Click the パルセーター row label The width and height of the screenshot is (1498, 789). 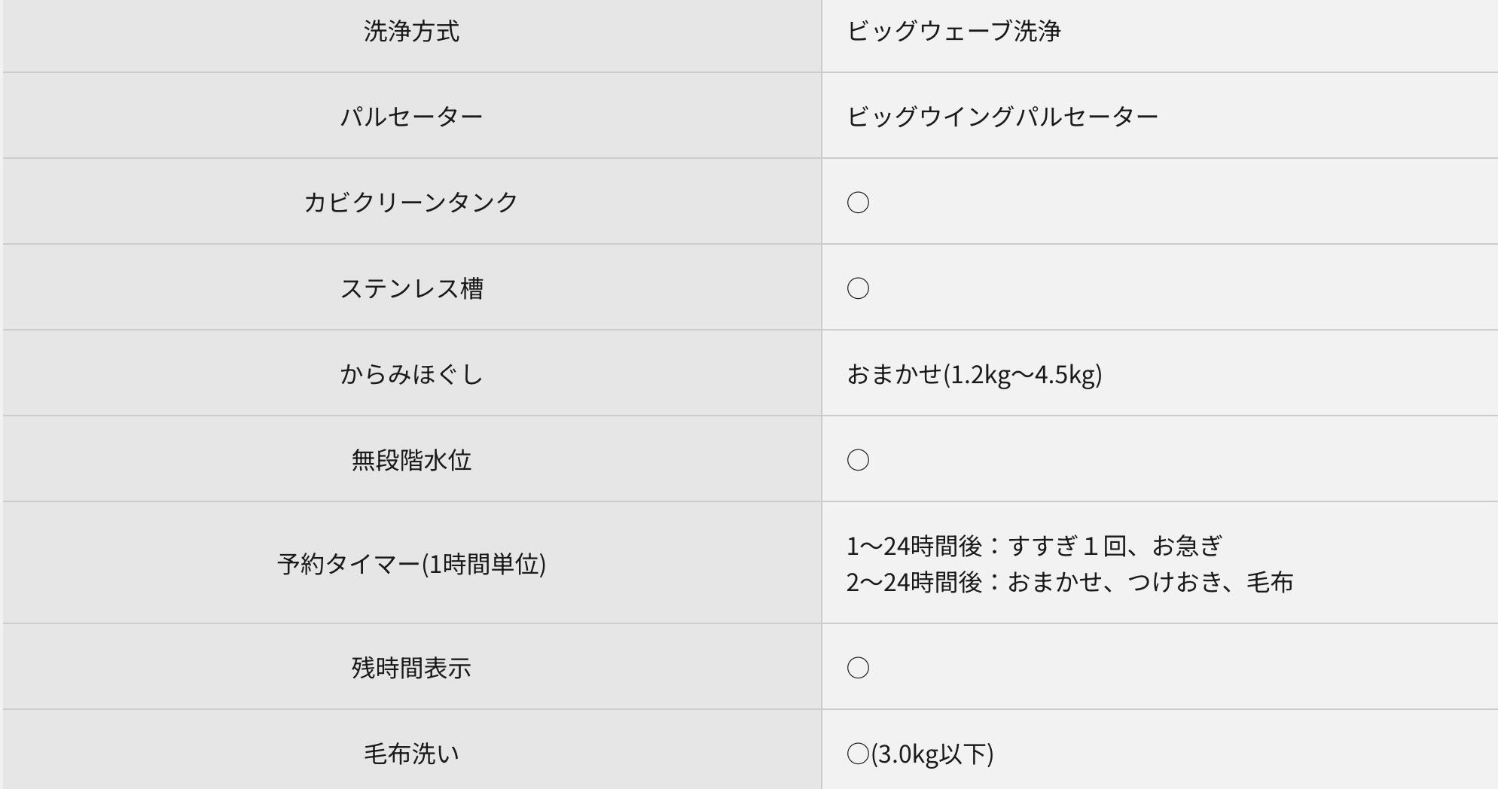point(411,117)
